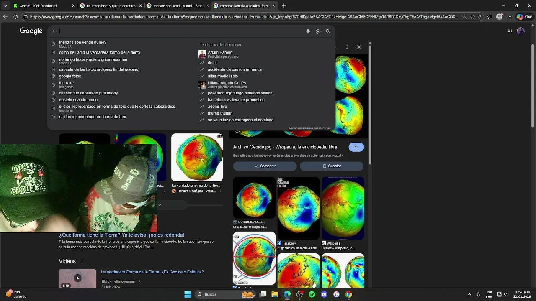This screenshot has width=536, height=301.
Task: Open the Google account avatar
Action: tap(521, 31)
